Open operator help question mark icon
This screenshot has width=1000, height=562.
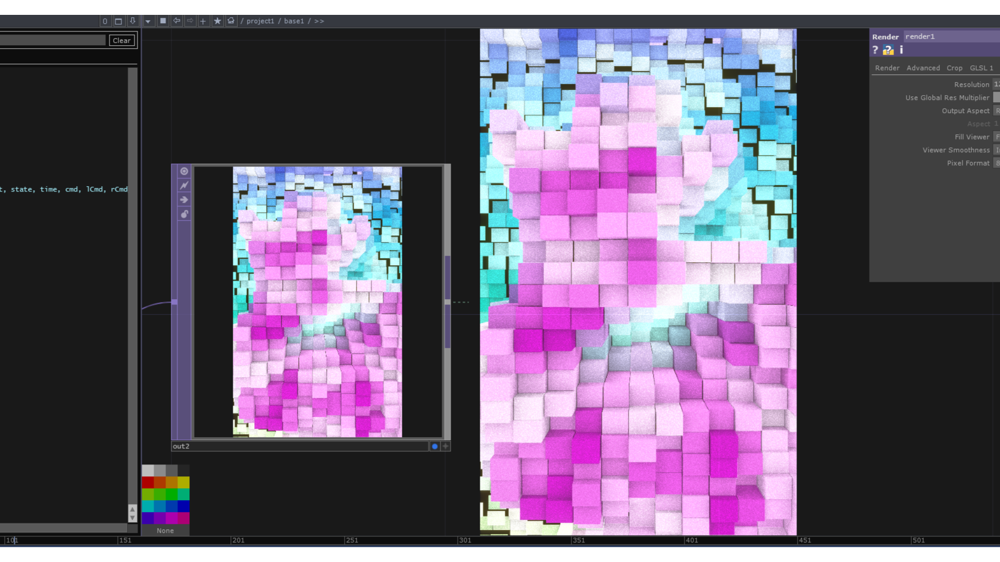(x=875, y=50)
